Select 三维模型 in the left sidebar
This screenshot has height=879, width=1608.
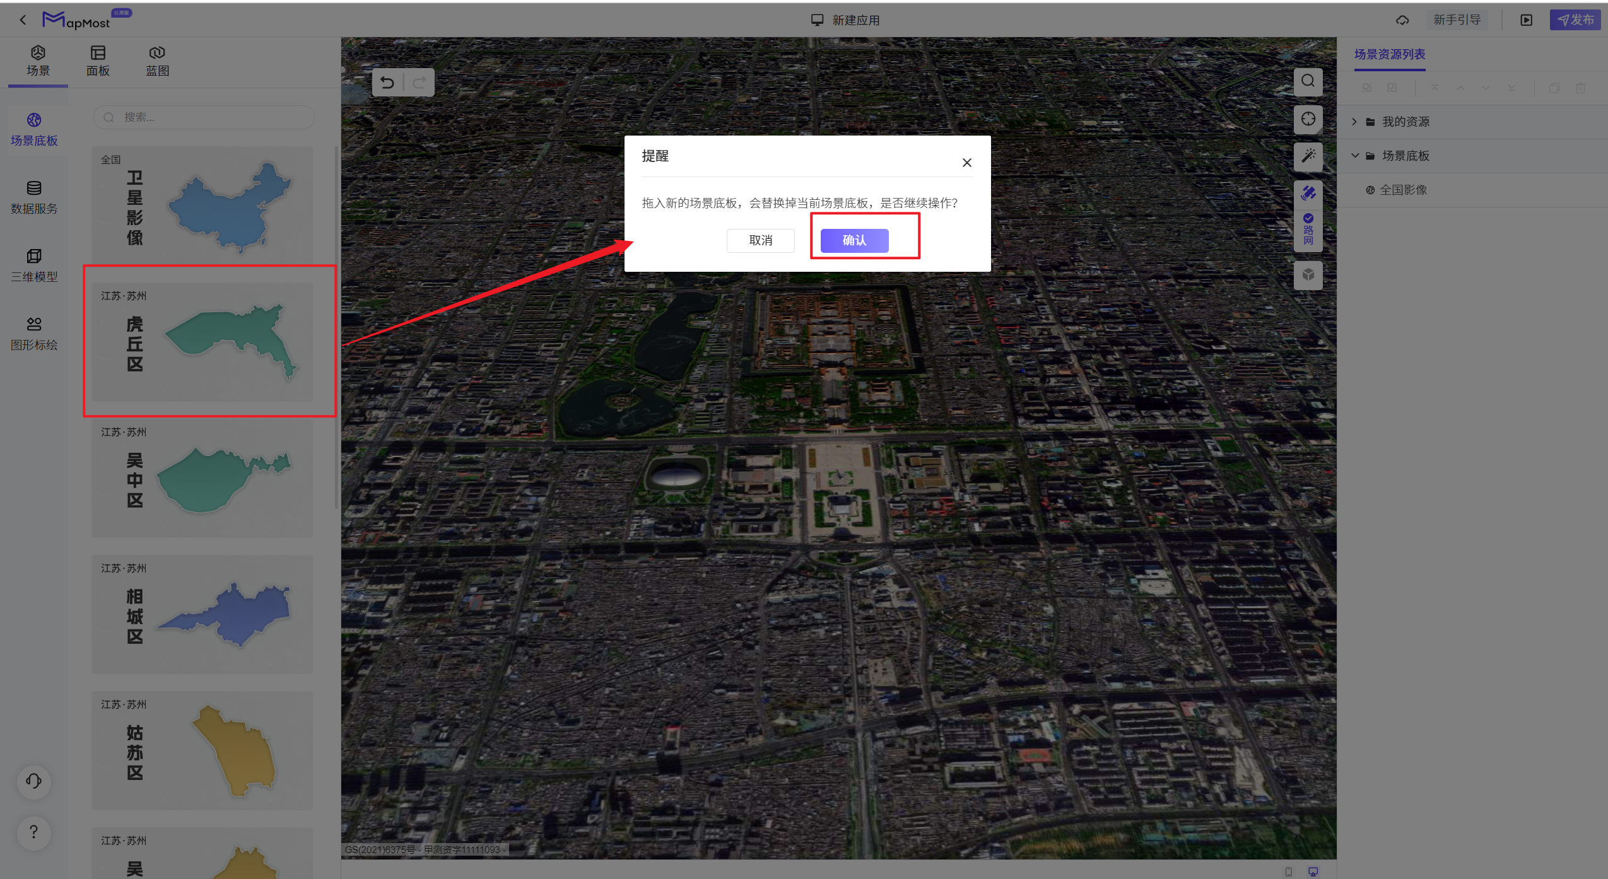pos(34,266)
